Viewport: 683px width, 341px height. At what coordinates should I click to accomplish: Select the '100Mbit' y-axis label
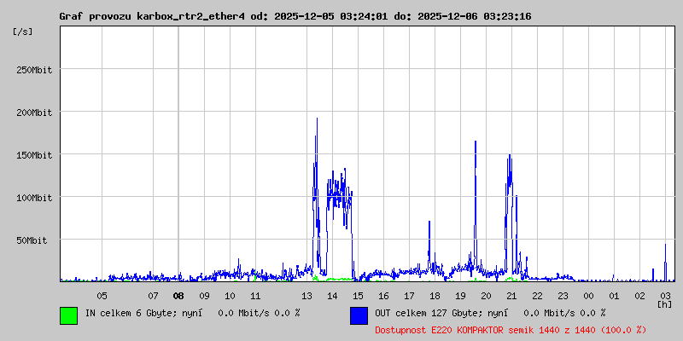(34, 198)
